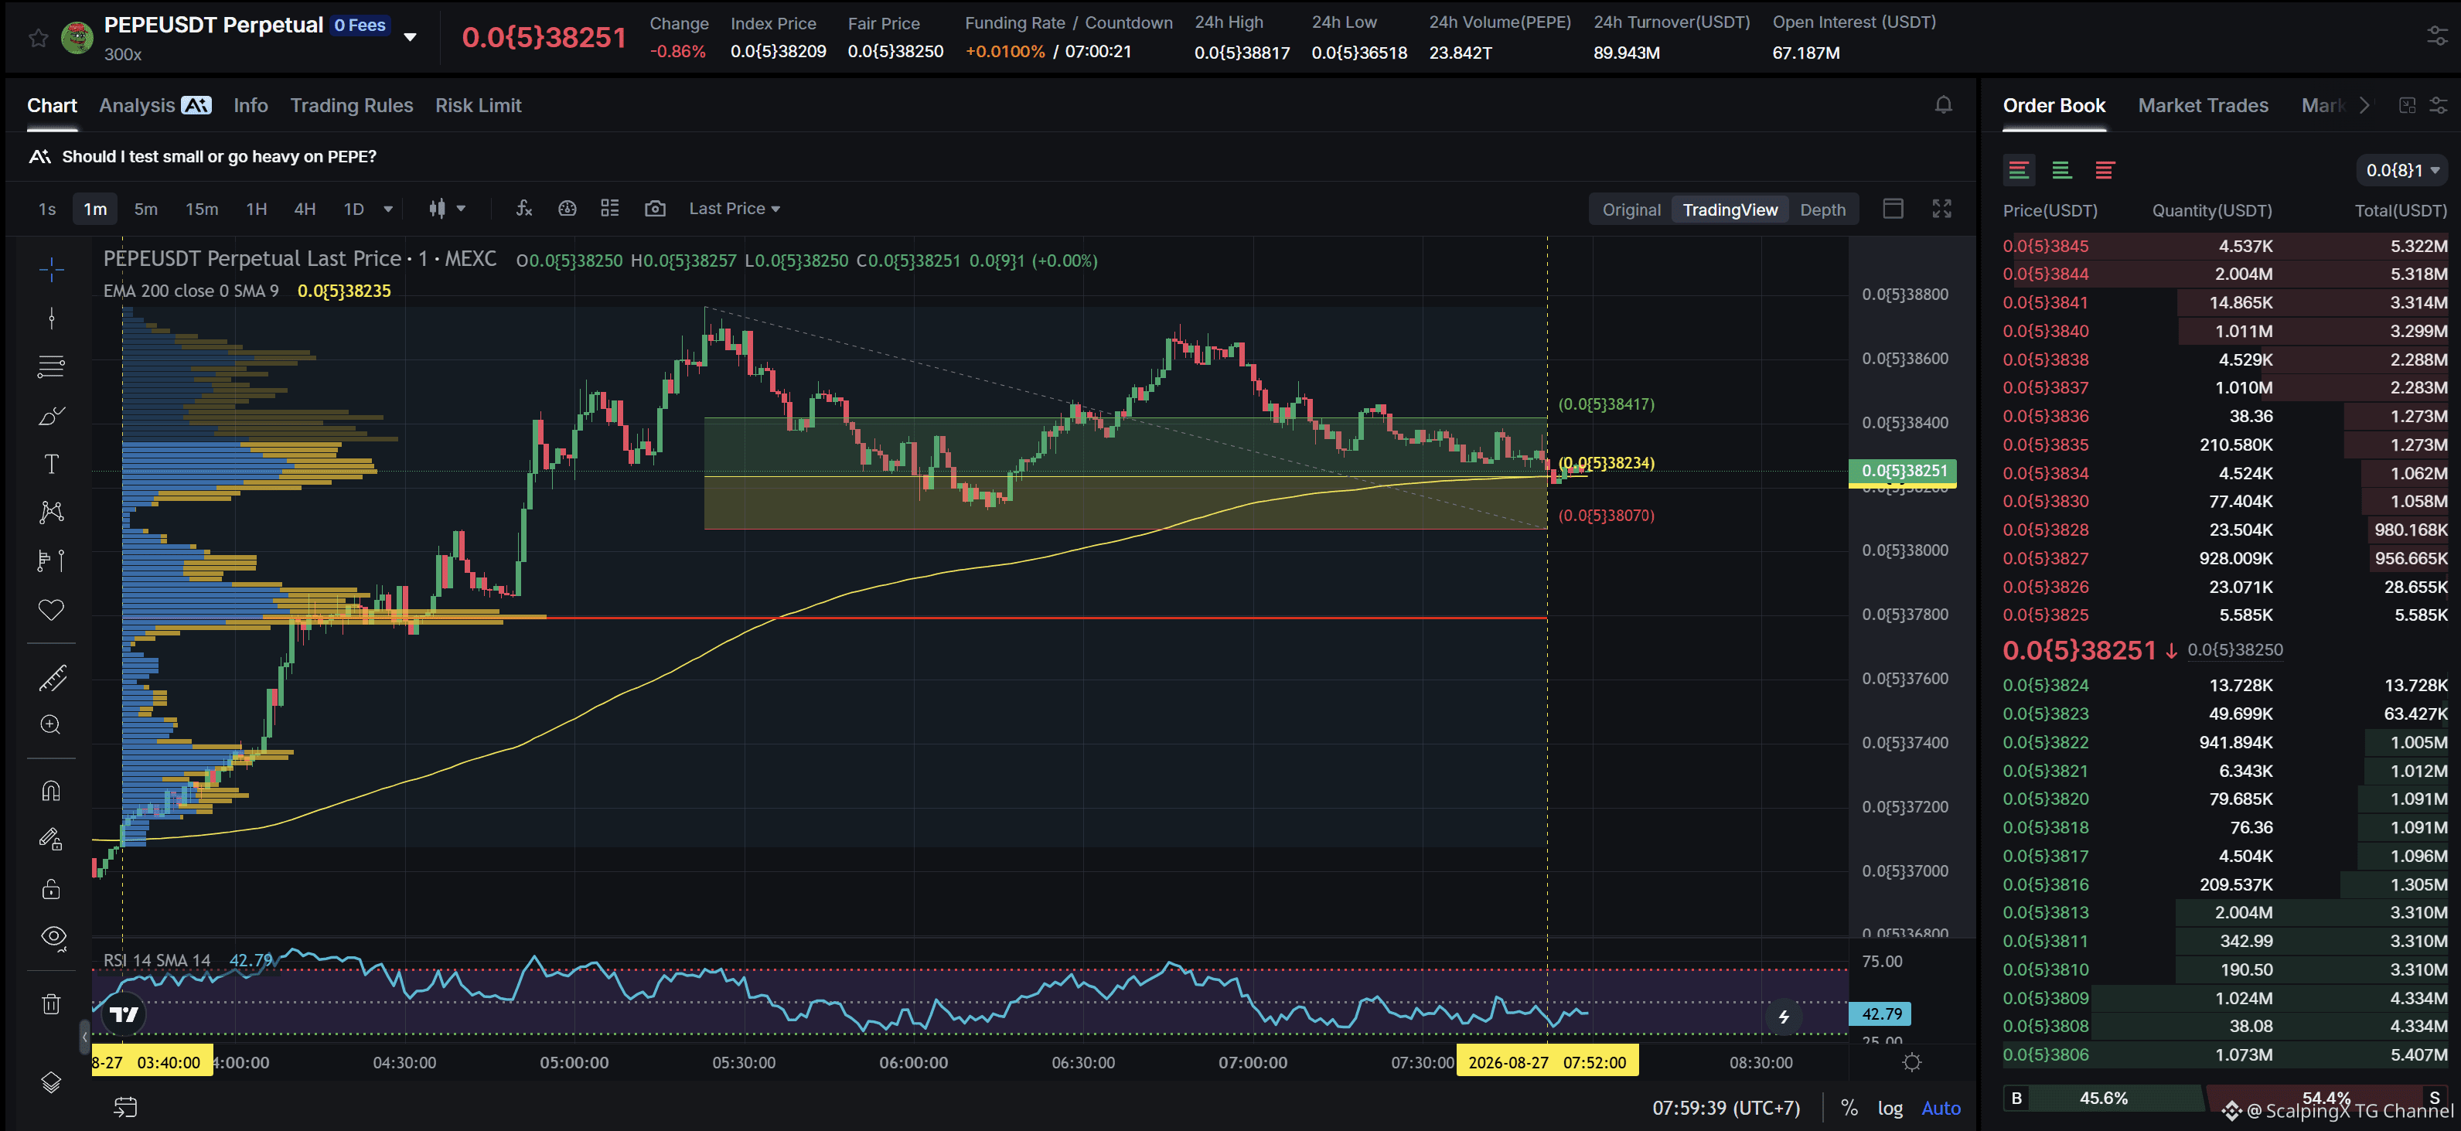
Task: Toggle visibility of all drawings with the eye icon
Action: [53, 937]
